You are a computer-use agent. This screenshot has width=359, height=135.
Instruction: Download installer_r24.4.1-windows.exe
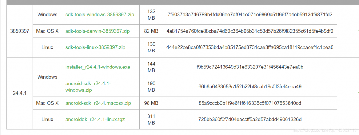click(x=98, y=67)
